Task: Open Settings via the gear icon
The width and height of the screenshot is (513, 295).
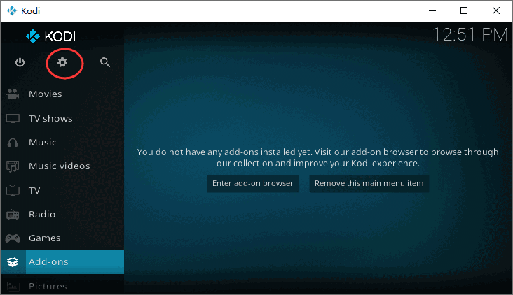Action: (x=62, y=62)
